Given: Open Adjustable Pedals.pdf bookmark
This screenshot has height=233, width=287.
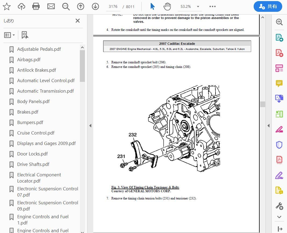Looking at the screenshot, I should tap(39, 49).
